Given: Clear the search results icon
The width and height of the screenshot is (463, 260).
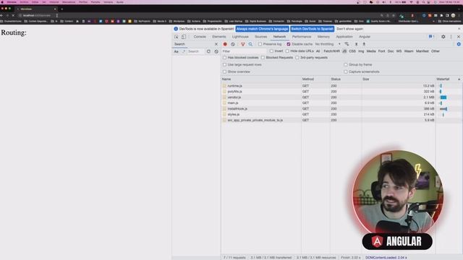Looking at the screenshot, I should (216, 51).
